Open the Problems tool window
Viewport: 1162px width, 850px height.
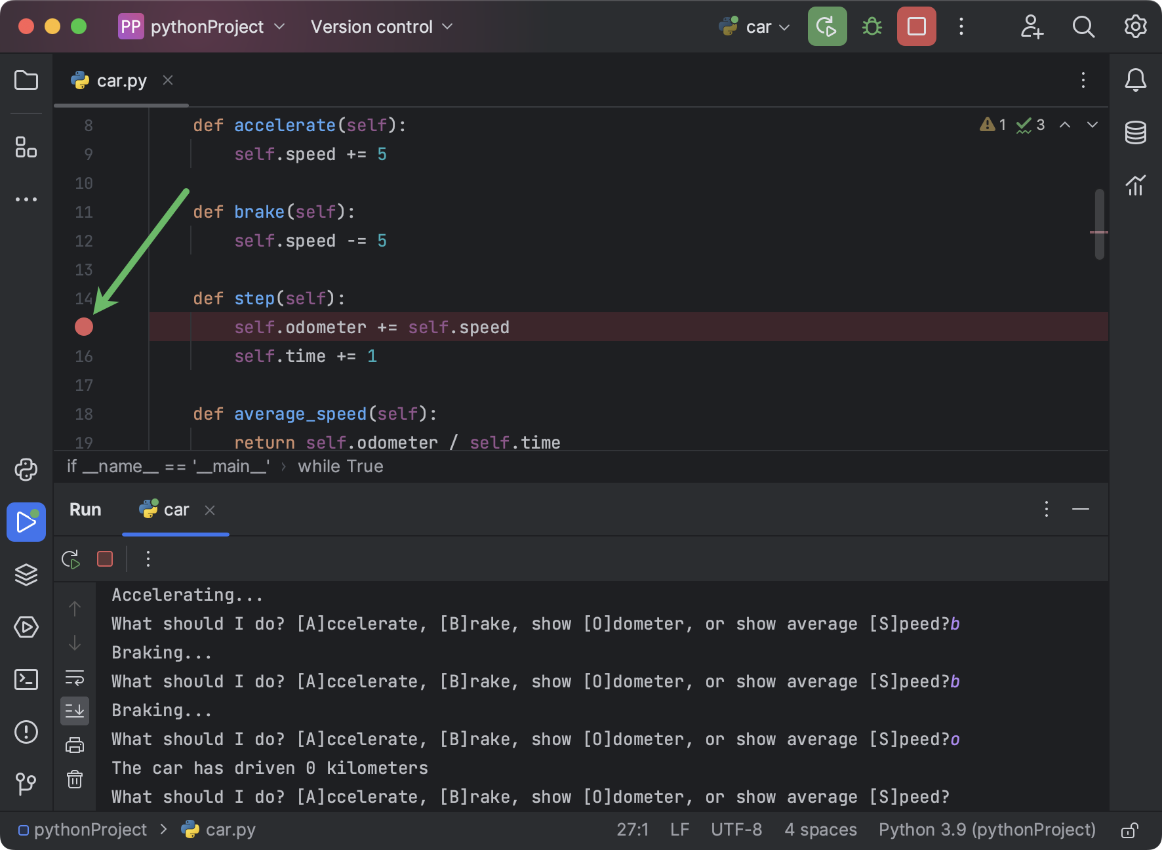(26, 733)
